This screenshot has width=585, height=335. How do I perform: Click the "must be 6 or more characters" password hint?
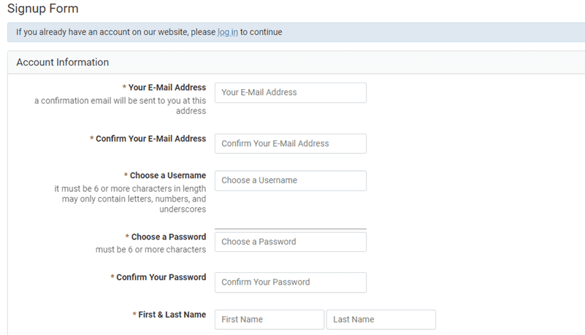point(150,250)
